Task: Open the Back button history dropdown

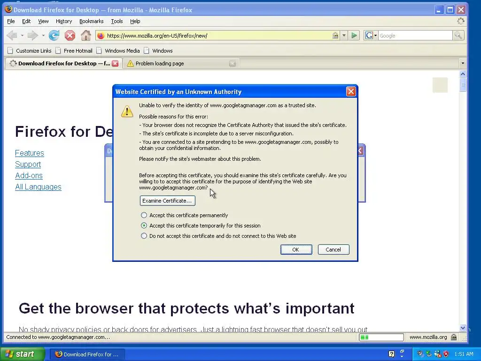Action: point(22,36)
